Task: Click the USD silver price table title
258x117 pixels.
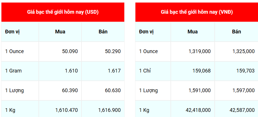Action: tap(63, 12)
